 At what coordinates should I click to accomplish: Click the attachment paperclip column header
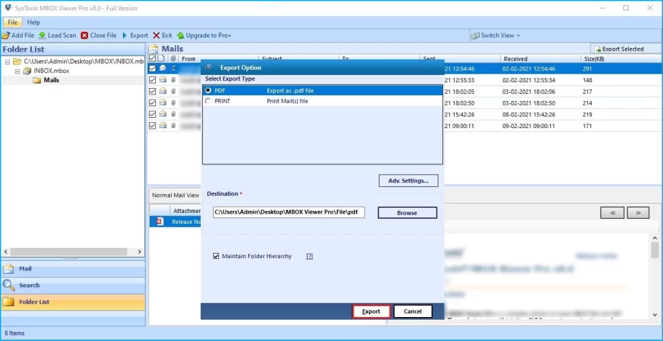click(x=173, y=59)
